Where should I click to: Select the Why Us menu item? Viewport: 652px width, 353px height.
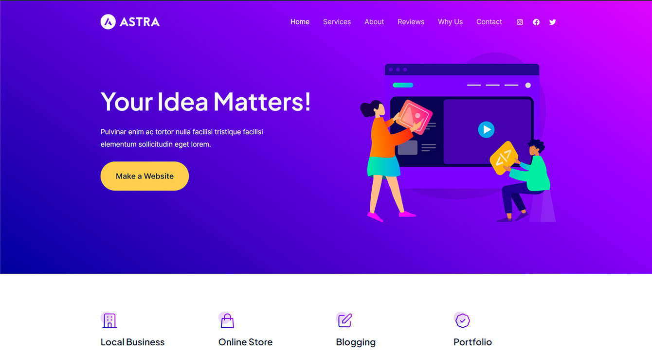[x=450, y=22]
